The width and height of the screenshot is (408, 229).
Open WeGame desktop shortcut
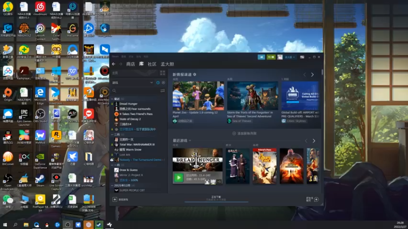click(x=72, y=30)
